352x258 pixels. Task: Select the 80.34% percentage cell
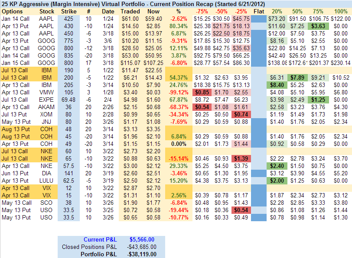click(x=179, y=26)
